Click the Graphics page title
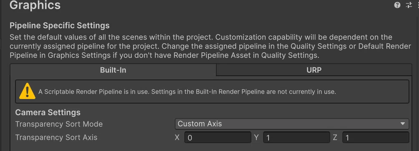The height and width of the screenshot is (151, 419). (x=35, y=5)
